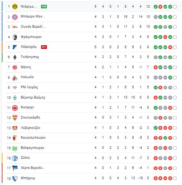The height and width of the screenshot is (185, 182).
Task: Click the Hoffenheim team logo
Action: 15,47
